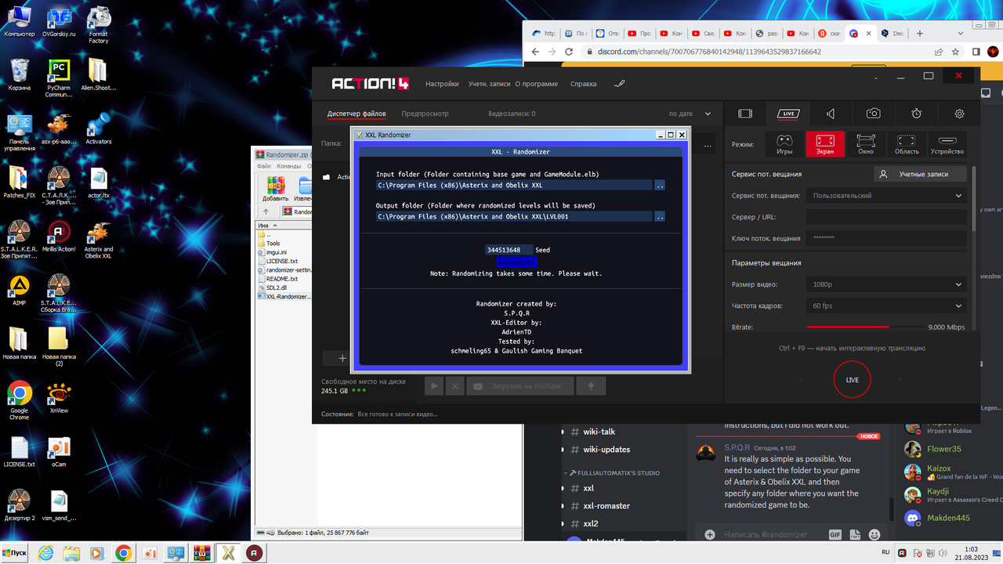Open the wiki-talk Discord channel
This screenshot has width=1003, height=564.
click(599, 431)
